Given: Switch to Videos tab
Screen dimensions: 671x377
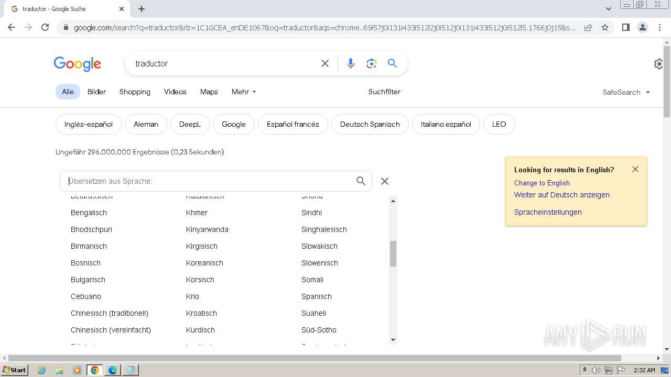Looking at the screenshot, I should [175, 92].
